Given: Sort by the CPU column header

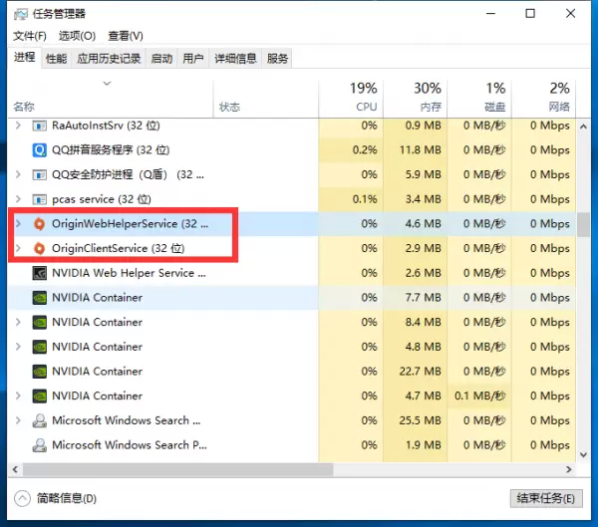Looking at the screenshot, I should tap(351, 99).
